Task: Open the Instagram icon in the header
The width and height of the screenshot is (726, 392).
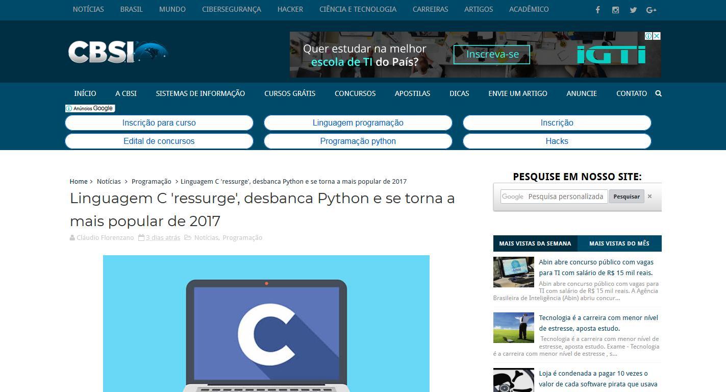Action: click(x=615, y=9)
